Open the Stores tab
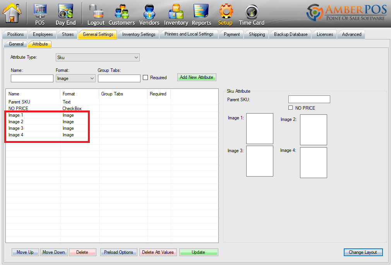 tap(68, 34)
